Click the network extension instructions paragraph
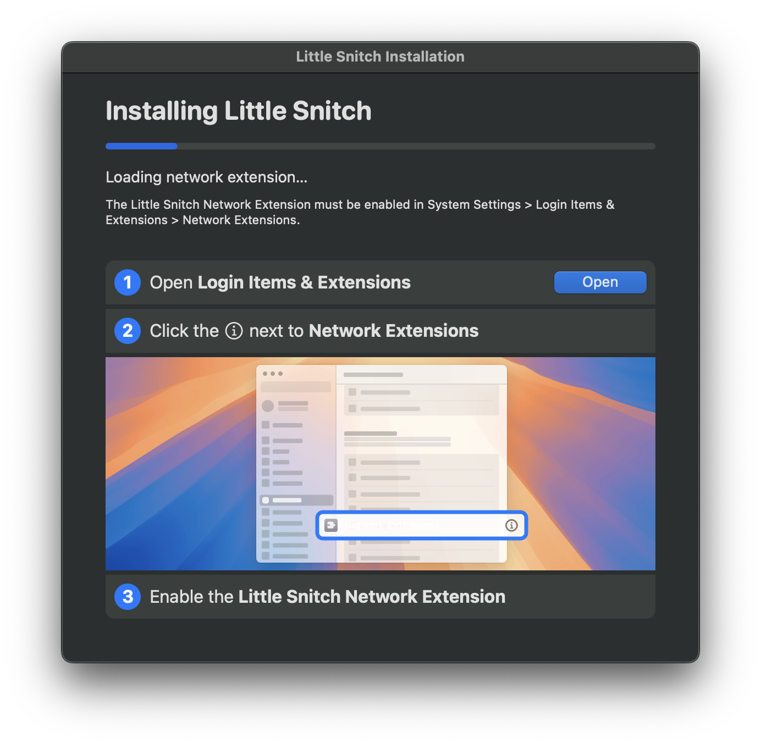The height and width of the screenshot is (744, 761). pyautogui.click(x=360, y=212)
